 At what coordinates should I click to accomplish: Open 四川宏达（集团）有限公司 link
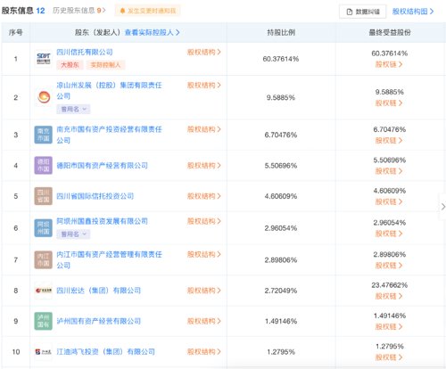[x=98, y=291]
